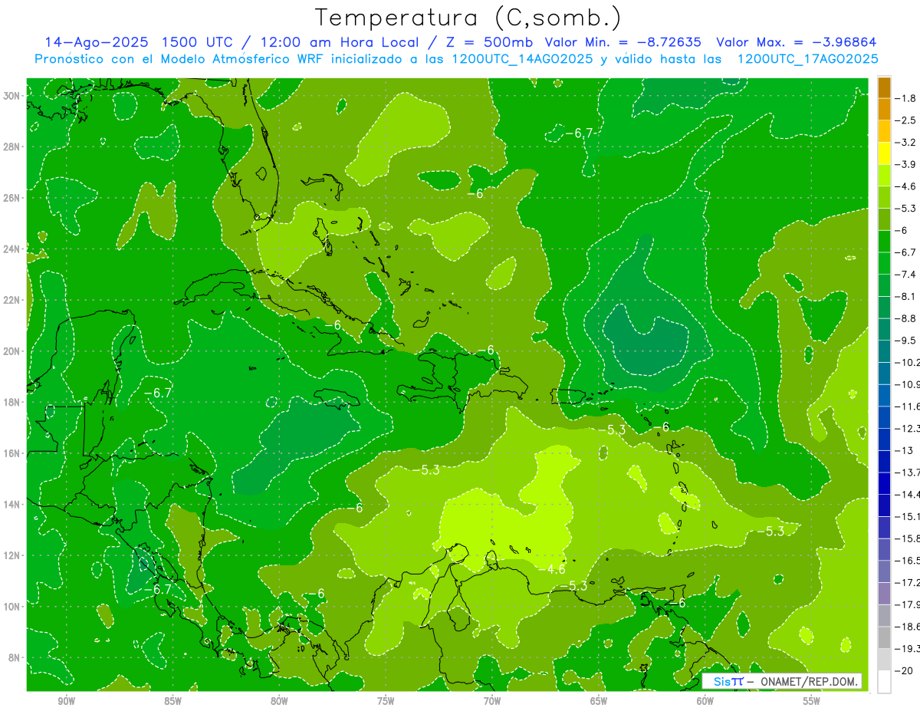Click the dark orange swatch above -1.8 in legend
Image resolution: width=920 pixels, height=711 pixels.
tap(884, 87)
